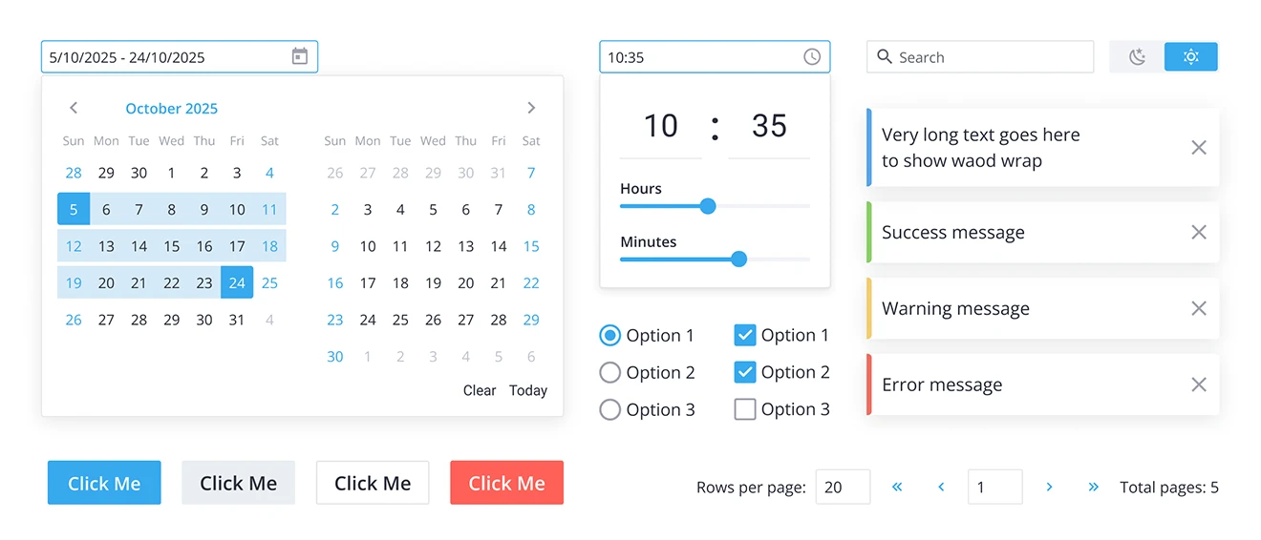Open the October 2025 month selector
1261x540 pixels.
(172, 109)
